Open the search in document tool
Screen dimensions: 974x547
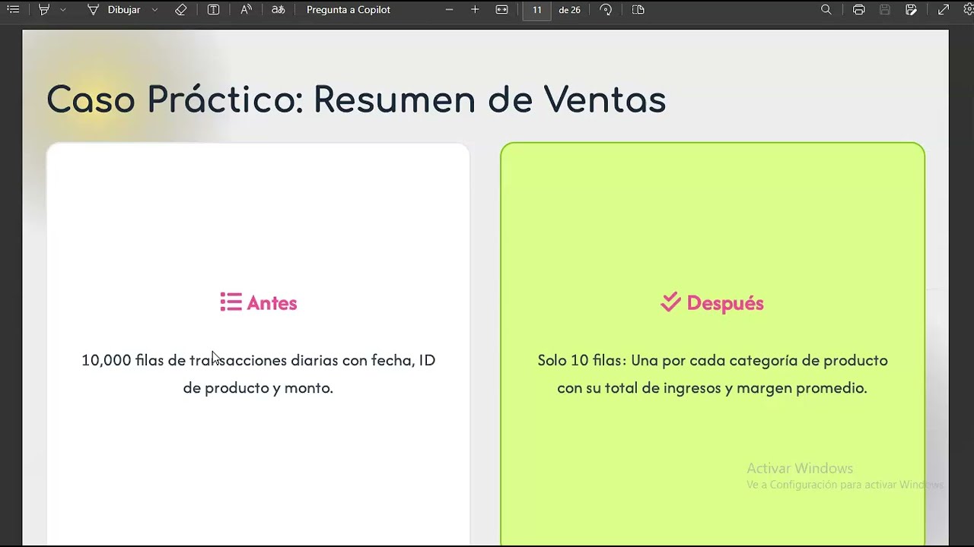(826, 10)
